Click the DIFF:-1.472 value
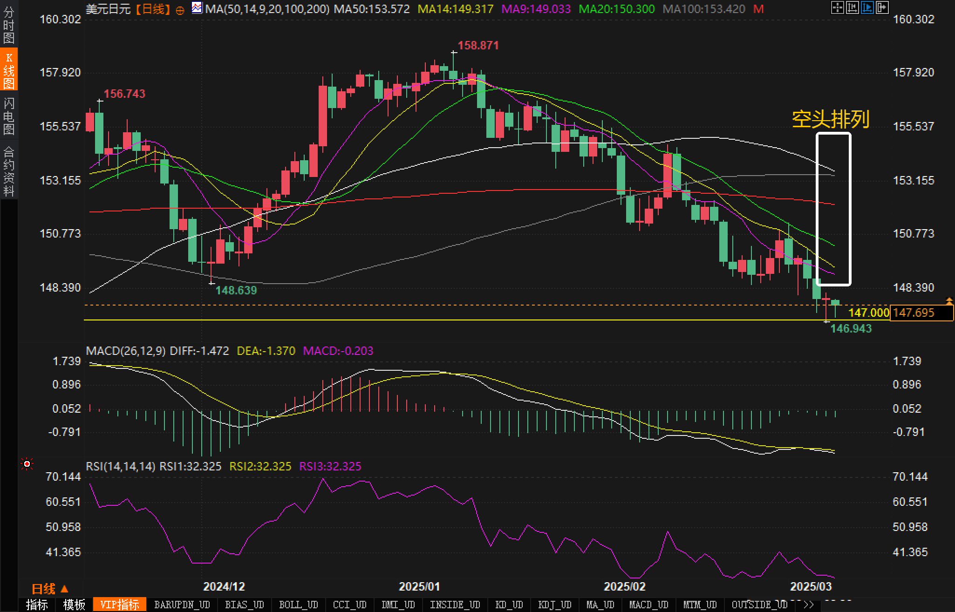Screen dimensions: 955x612 199,351
